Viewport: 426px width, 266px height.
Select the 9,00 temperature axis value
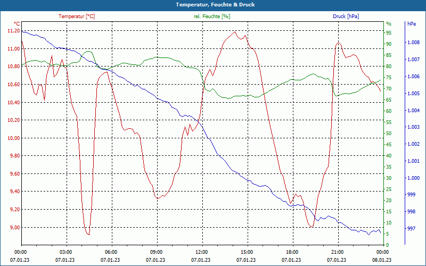click(15, 228)
